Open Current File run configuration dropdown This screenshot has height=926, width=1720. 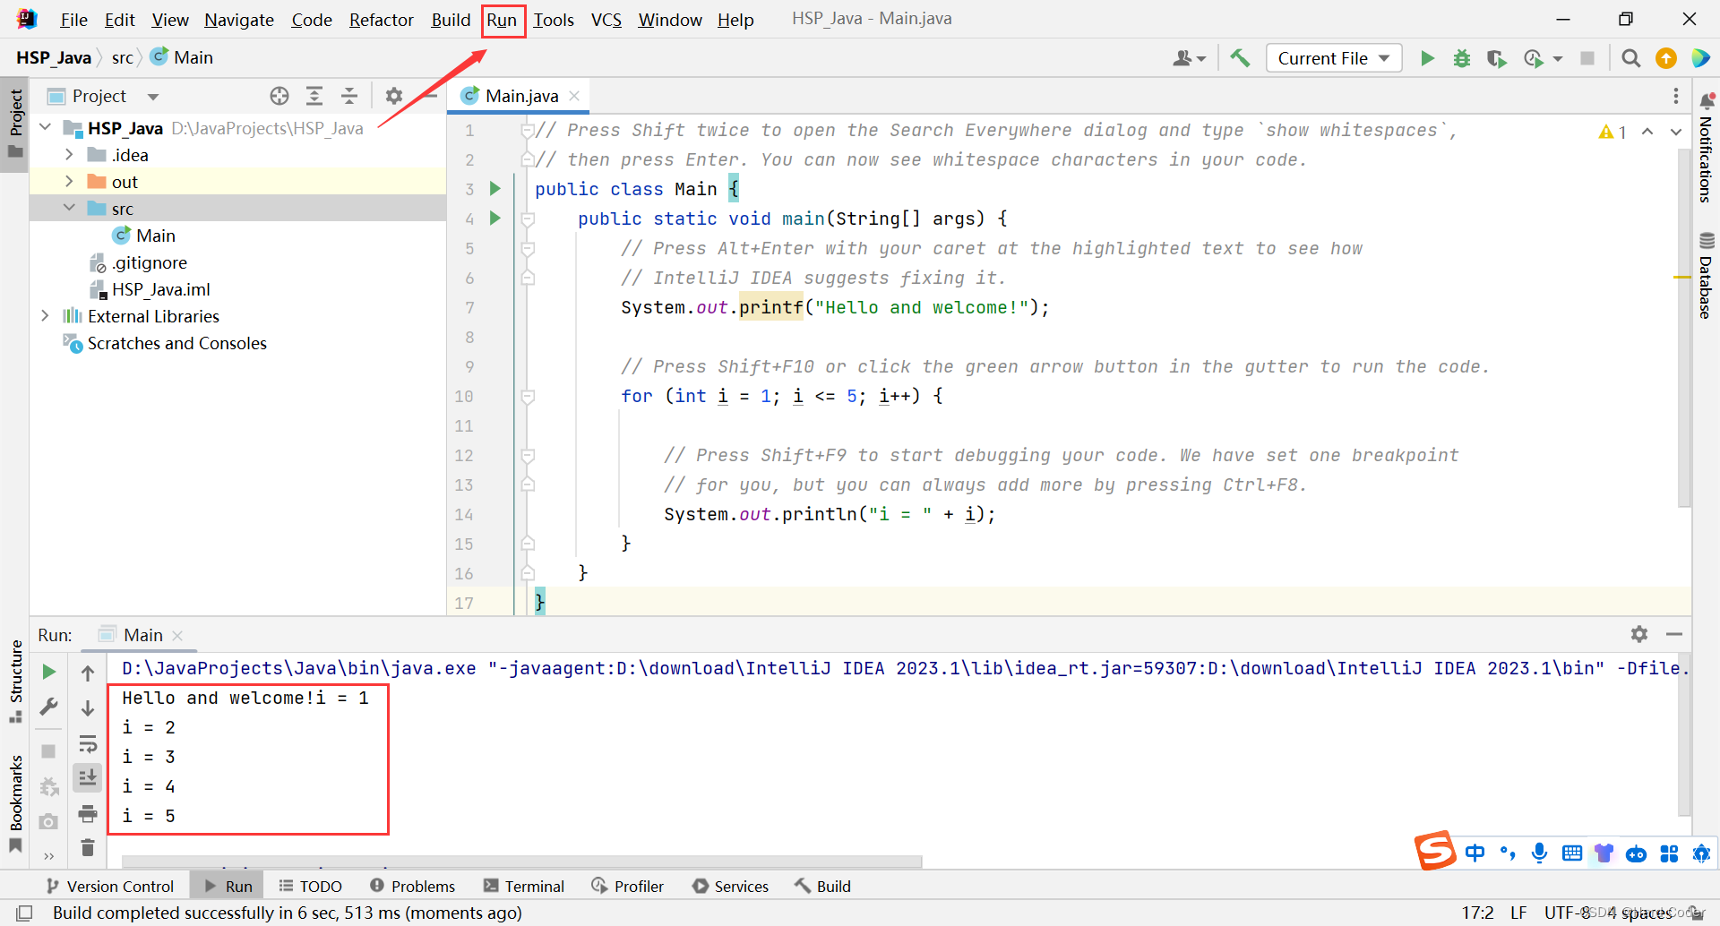tap(1334, 58)
